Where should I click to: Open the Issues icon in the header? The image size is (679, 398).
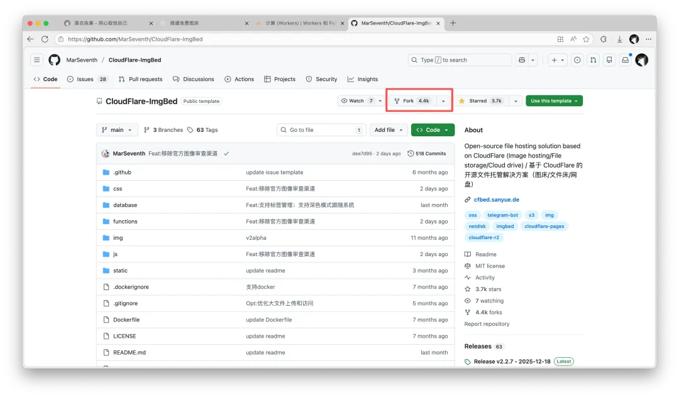tap(577, 60)
